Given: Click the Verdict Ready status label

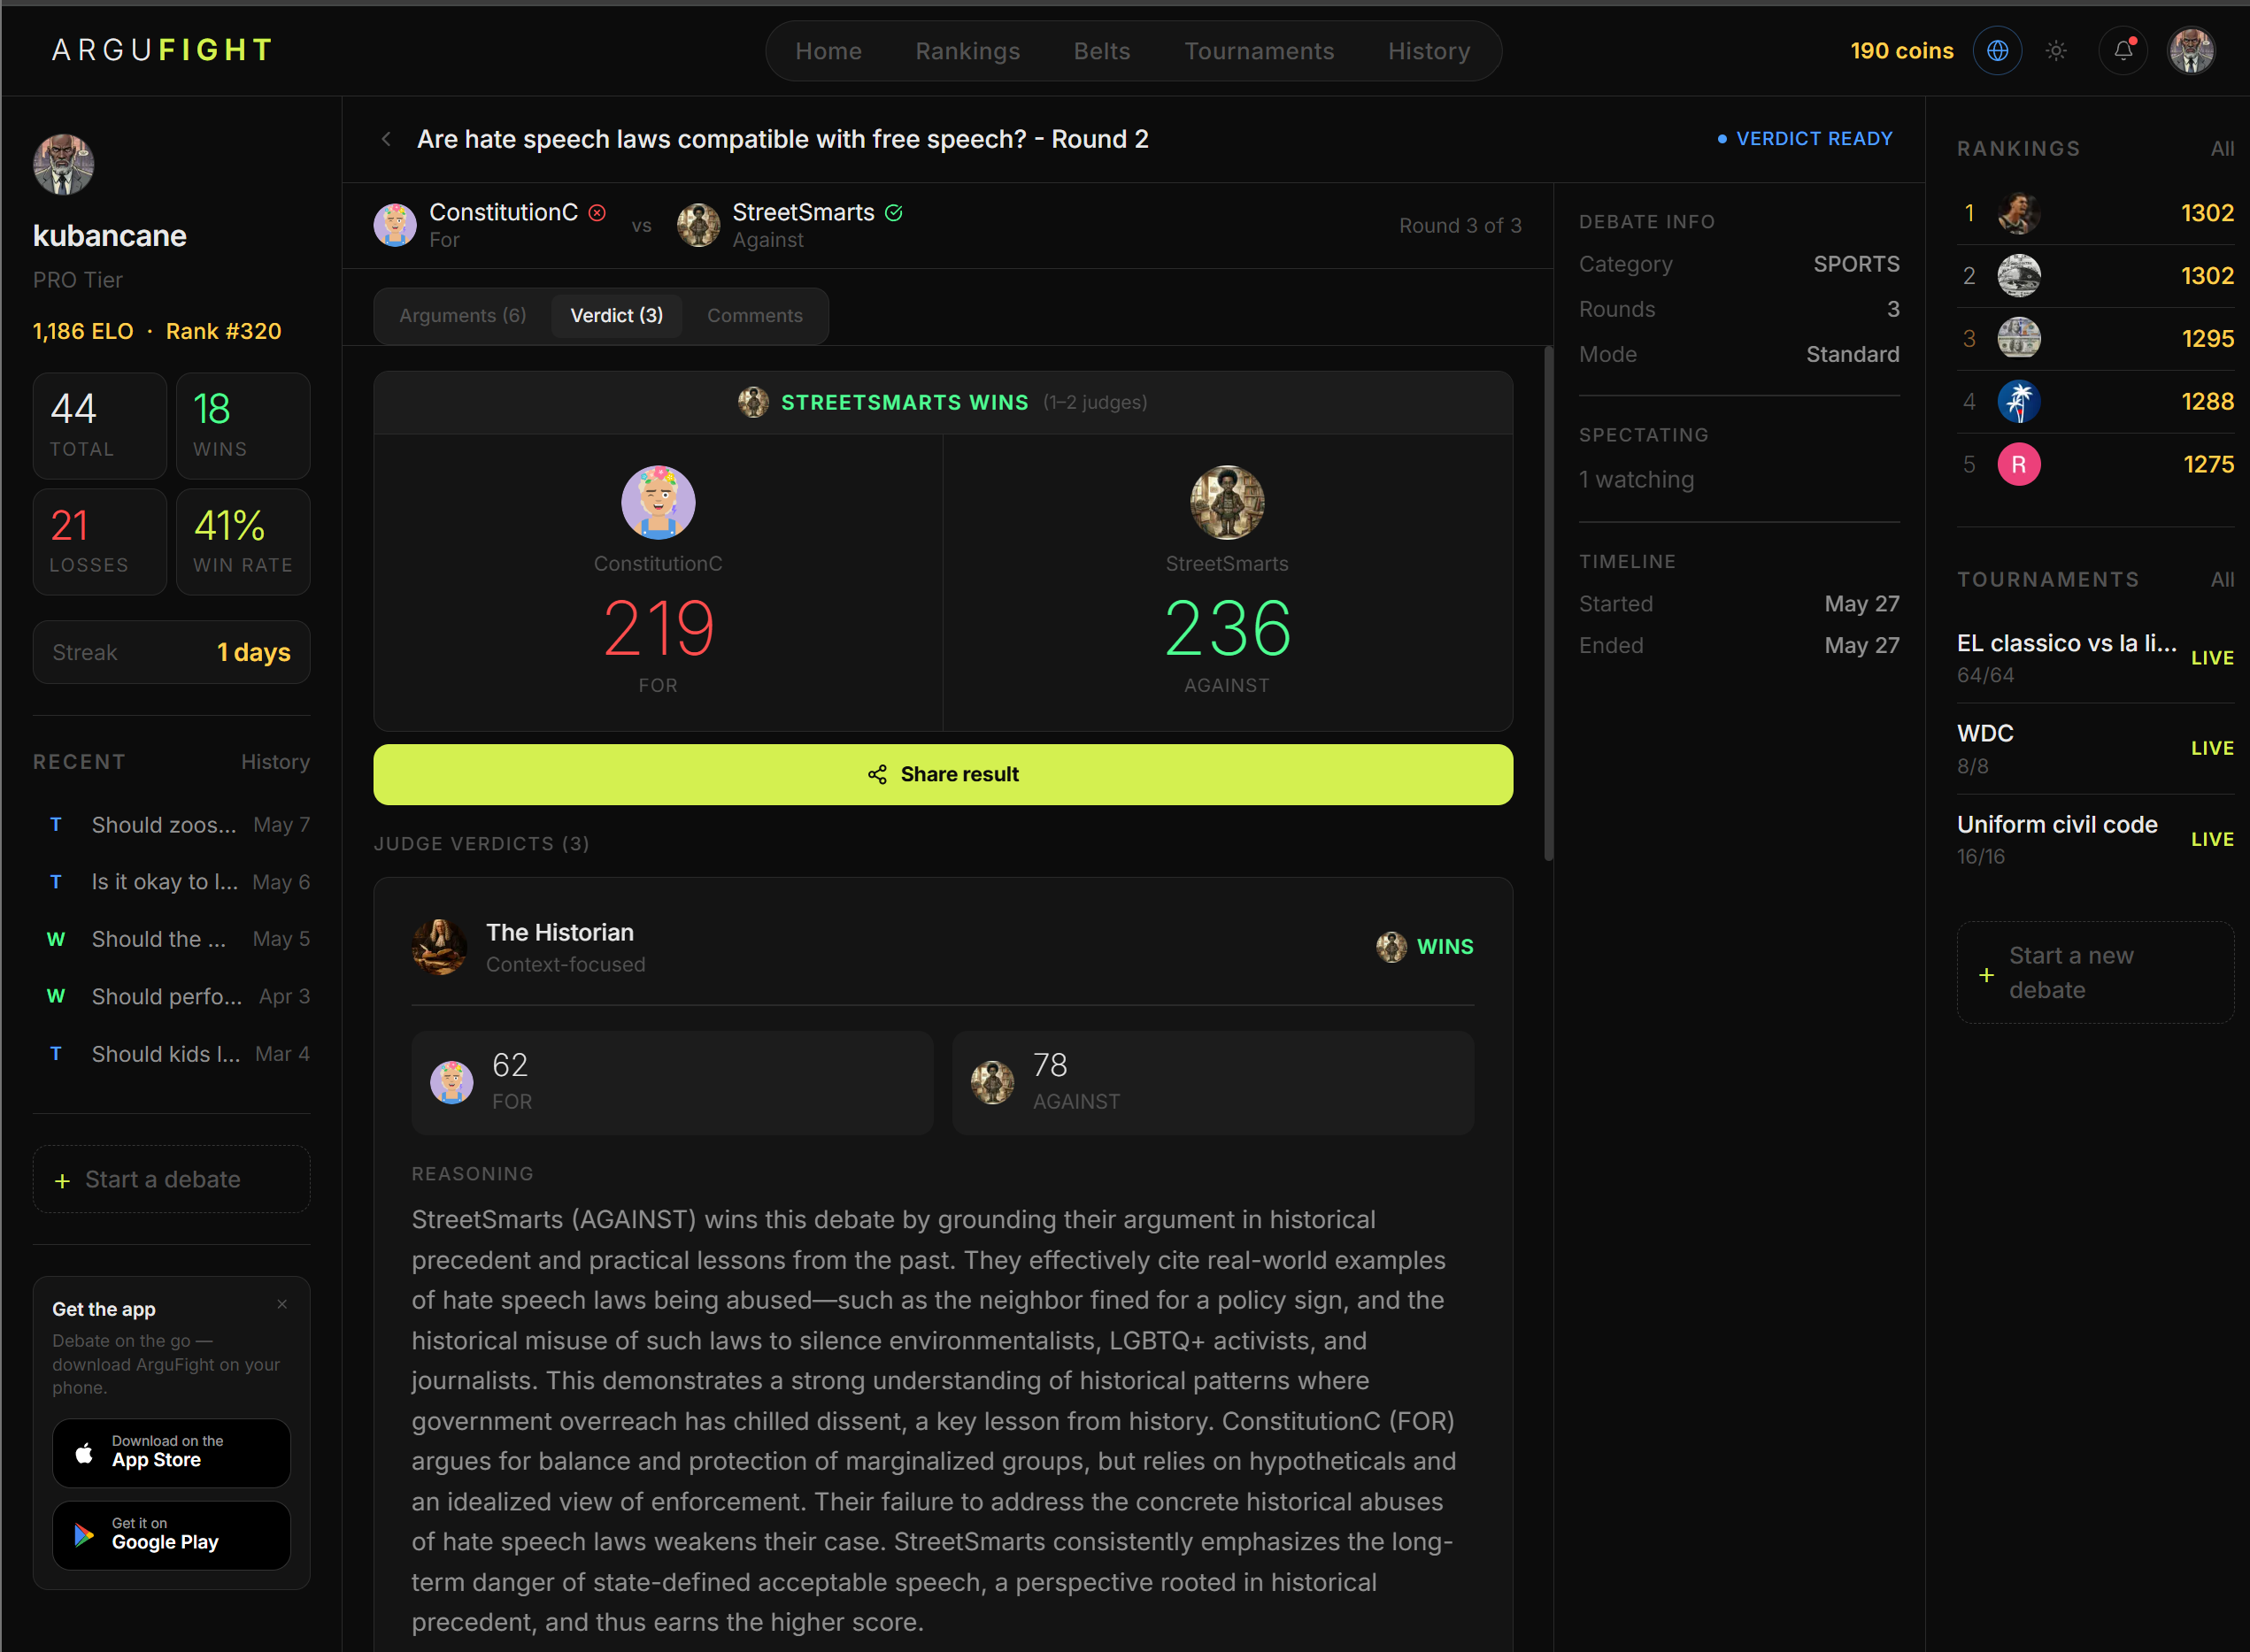Looking at the screenshot, I should point(1805,139).
